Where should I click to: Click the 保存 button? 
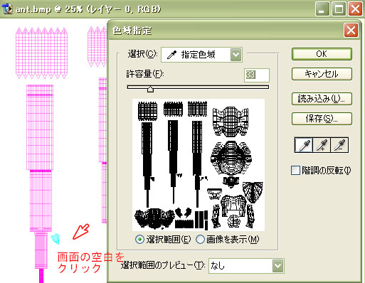(x=322, y=119)
